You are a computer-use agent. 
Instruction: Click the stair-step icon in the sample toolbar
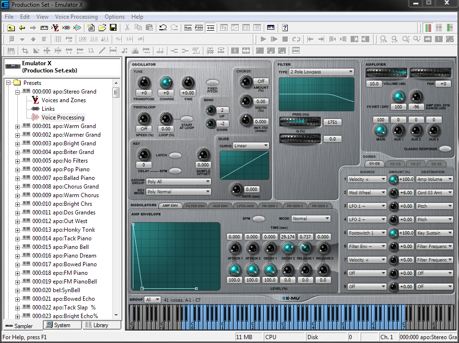click(102, 51)
